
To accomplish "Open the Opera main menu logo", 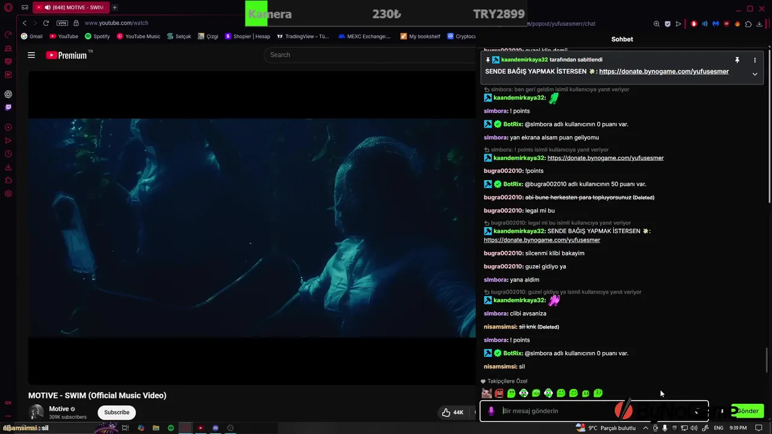I will (8, 7).
